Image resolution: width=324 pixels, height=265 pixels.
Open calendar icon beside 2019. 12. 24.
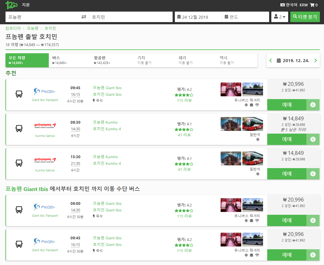[x=279, y=61]
